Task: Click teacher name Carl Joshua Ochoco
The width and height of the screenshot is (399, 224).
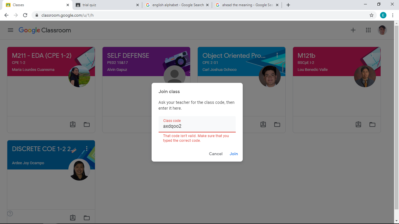Action: coord(219,70)
